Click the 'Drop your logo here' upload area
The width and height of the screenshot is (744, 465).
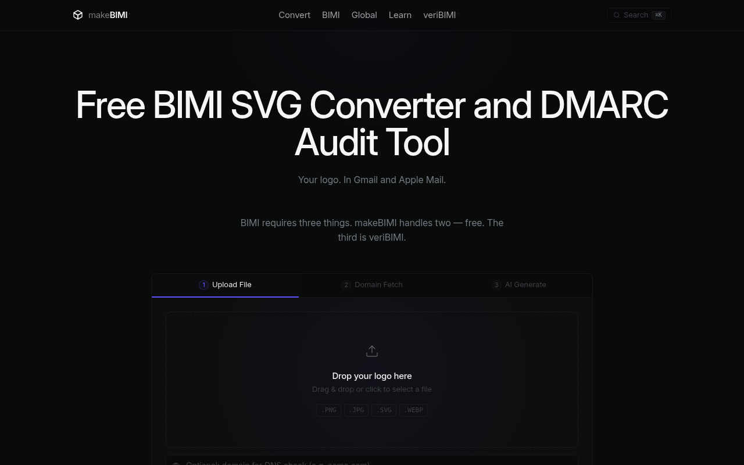[372, 380]
